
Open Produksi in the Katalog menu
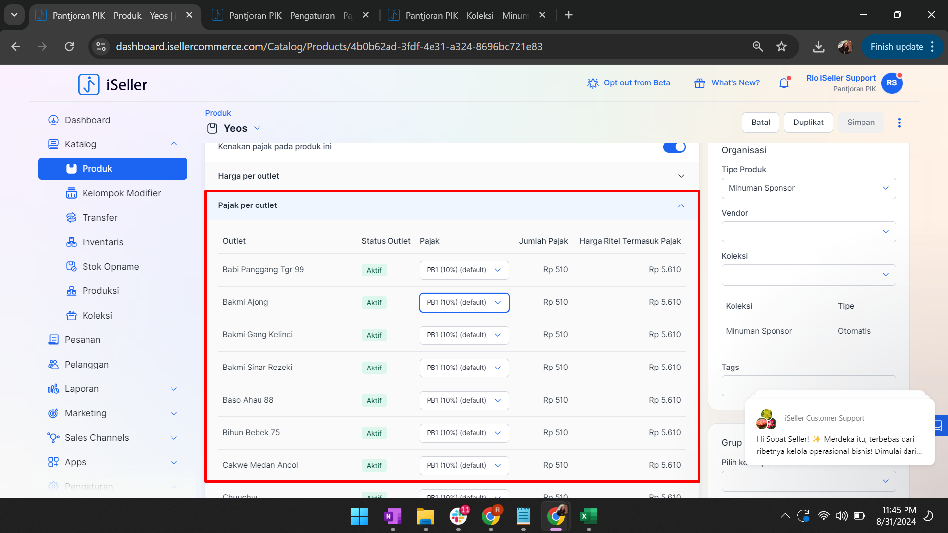pyautogui.click(x=100, y=291)
